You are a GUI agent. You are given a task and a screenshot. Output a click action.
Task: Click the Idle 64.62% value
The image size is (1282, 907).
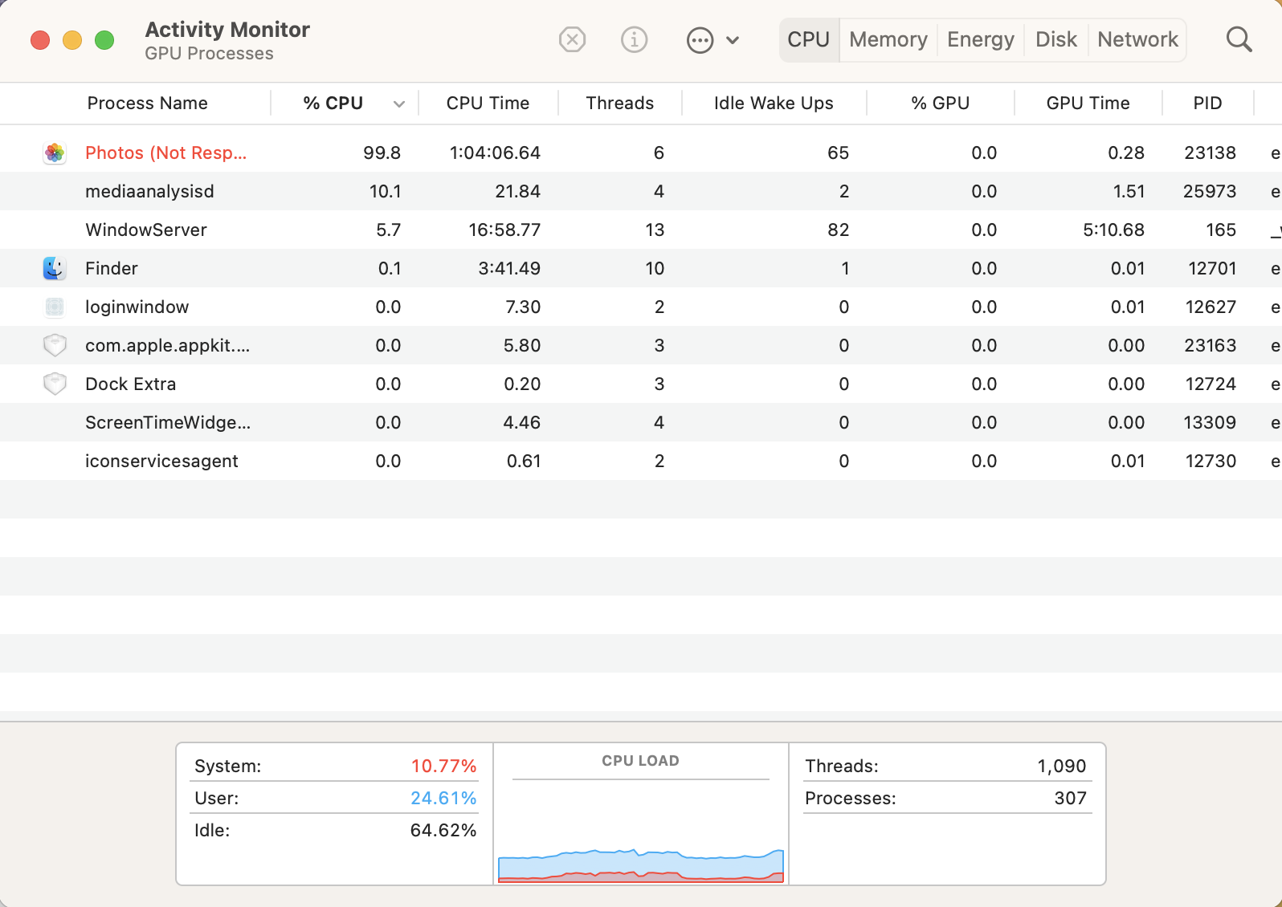point(443,830)
